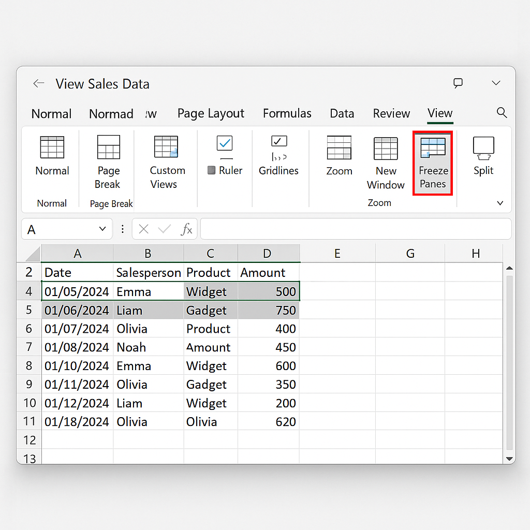Open the comments speech bubble icon
The image size is (530, 530).
point(458,83)
